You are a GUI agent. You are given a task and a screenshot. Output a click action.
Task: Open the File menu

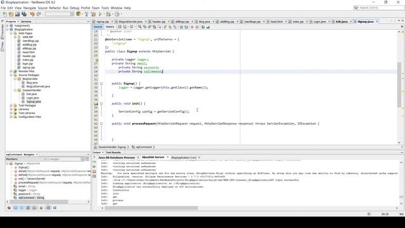[3, 8]
